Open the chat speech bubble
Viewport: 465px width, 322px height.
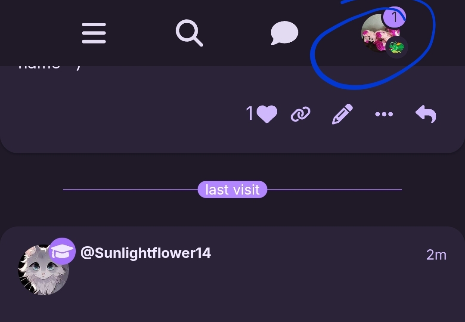point(284,33)
